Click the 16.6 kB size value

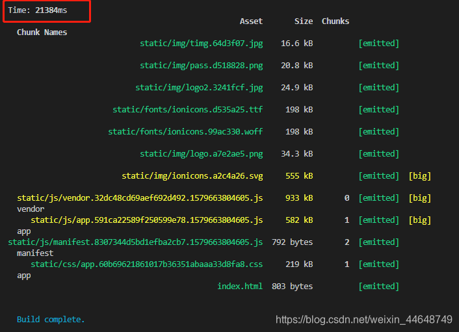coord(297,44)
